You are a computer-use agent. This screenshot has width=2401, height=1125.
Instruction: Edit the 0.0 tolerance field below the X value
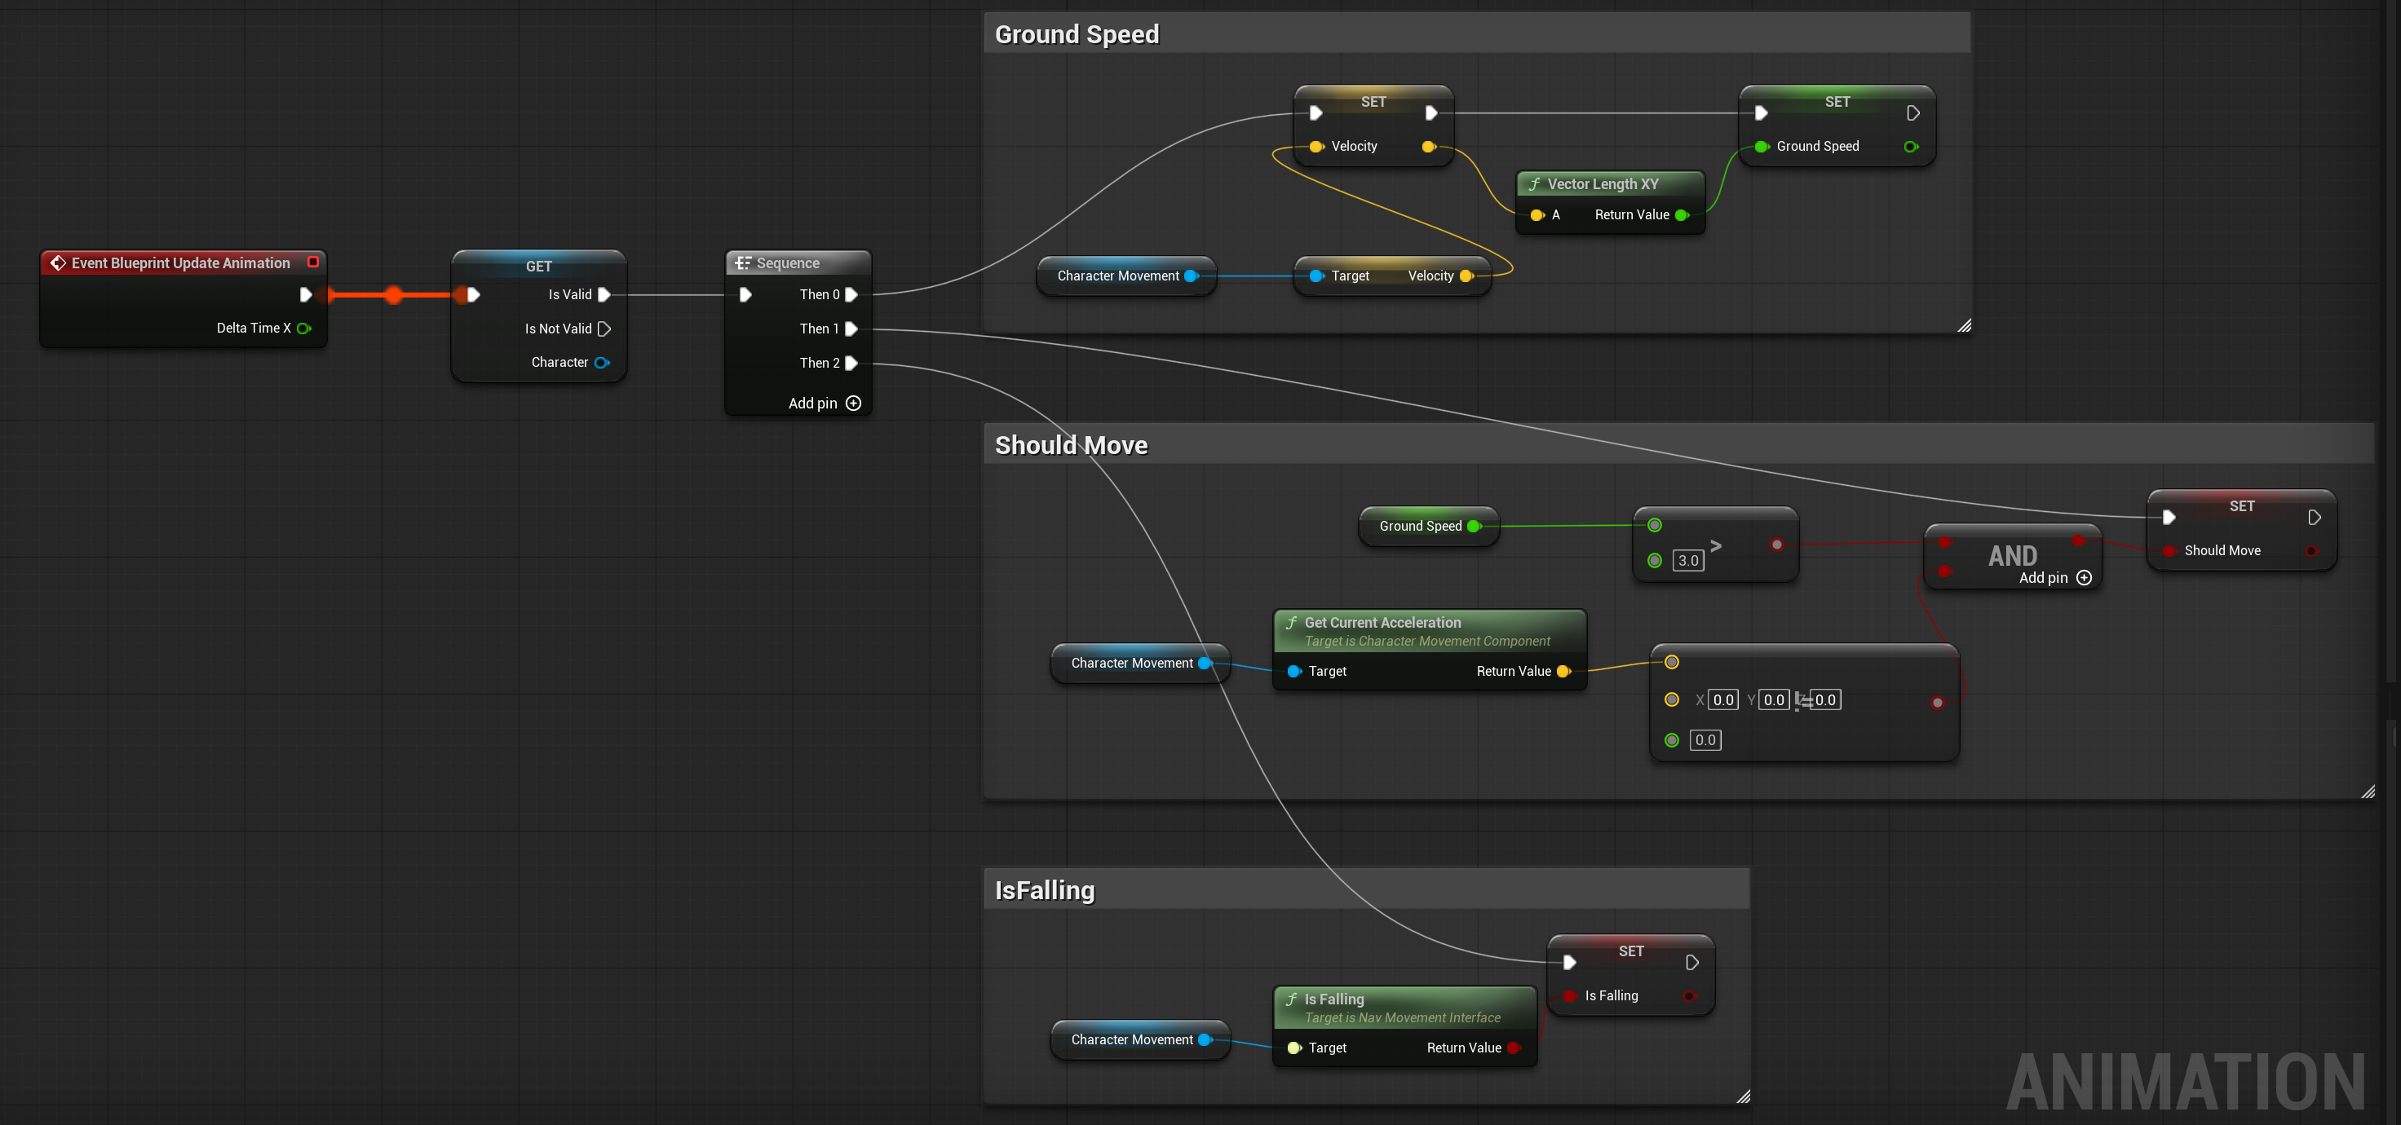(1705, 740)
